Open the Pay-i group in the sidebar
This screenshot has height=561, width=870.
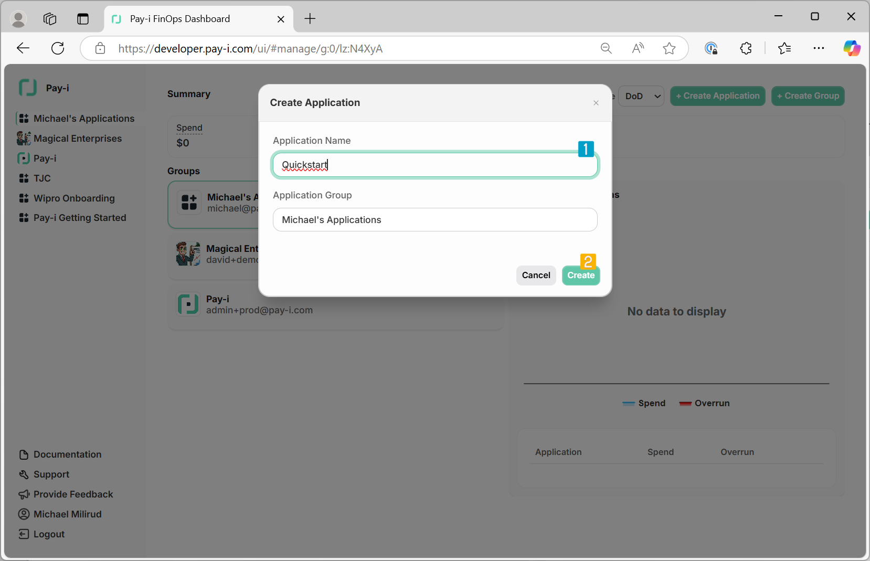(x=37, y=158)
